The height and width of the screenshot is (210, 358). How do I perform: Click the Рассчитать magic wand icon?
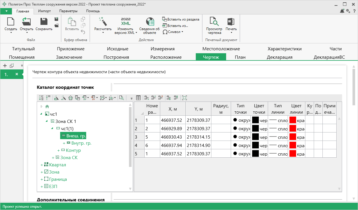(x=103, y=21)
